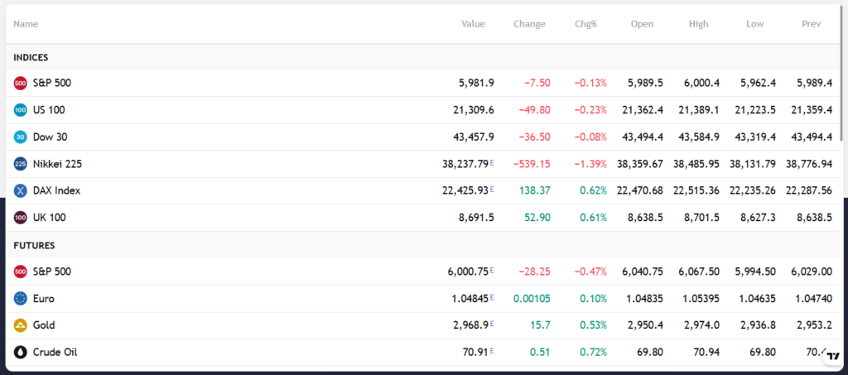Click the DAX Index X icon
The width and height of the screenshot is (848, 375).
coord(20,190)
